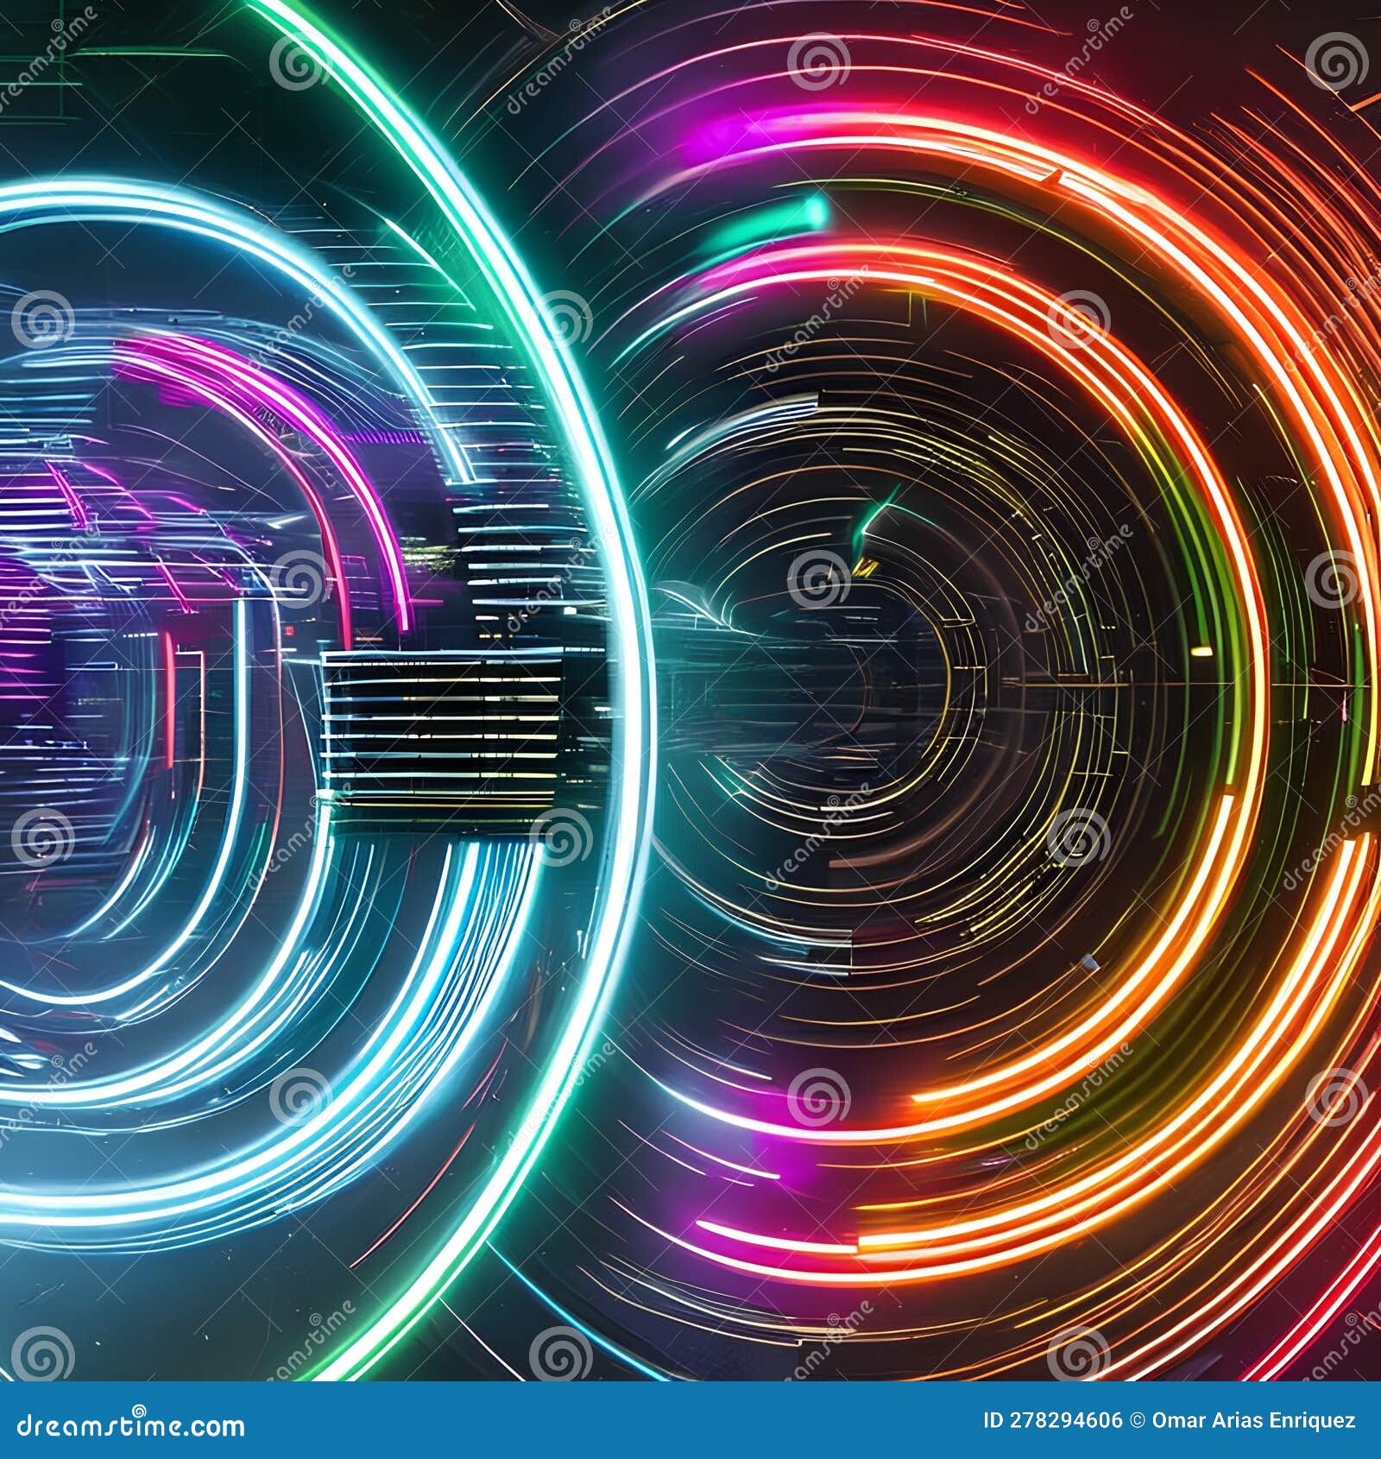Click the author credit Omar Arias Enriquez

1254,1419
